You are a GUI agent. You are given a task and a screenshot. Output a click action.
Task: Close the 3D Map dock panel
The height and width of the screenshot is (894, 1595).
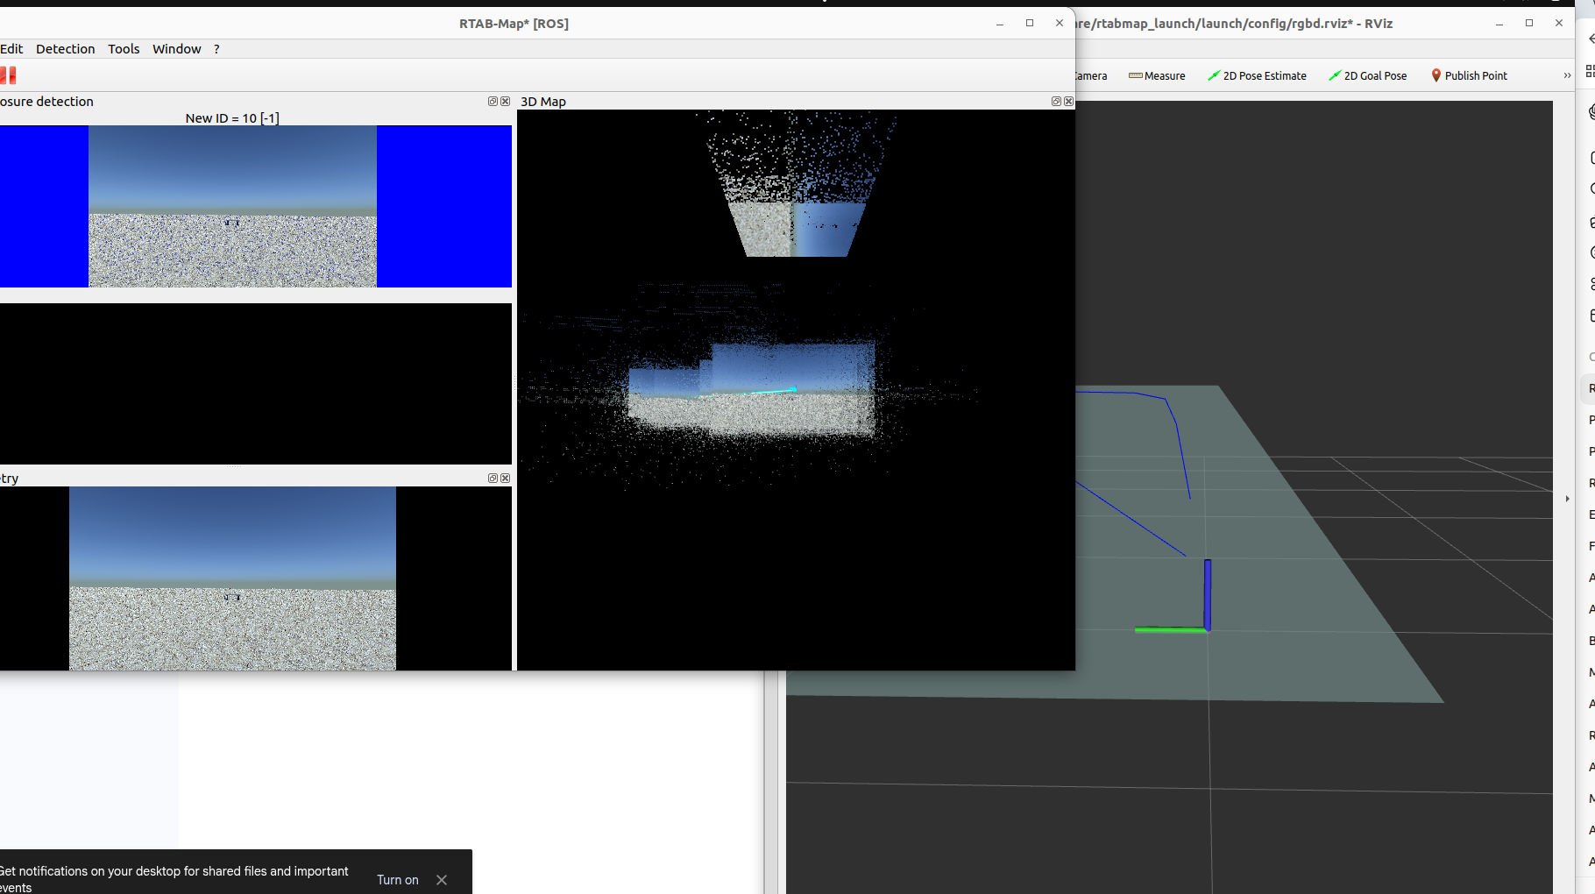click(x=1068, y=102)
